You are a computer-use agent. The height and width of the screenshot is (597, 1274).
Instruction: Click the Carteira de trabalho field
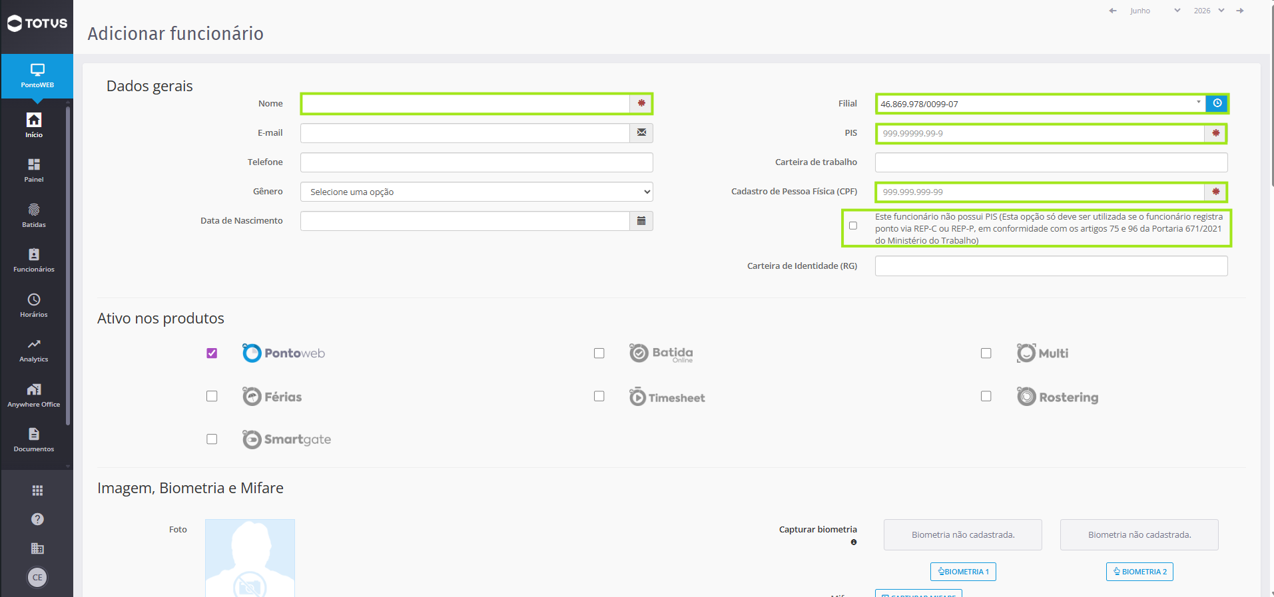pyautogui.click(x=1051, y=162)
